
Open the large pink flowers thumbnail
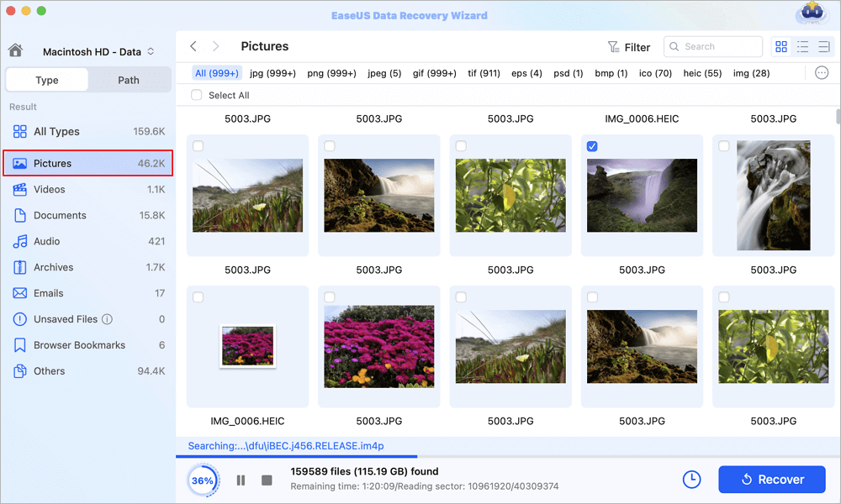(379, 347)
